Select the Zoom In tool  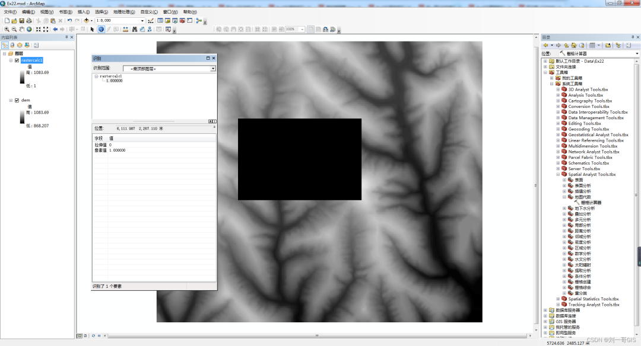click(x=7, y=30)
